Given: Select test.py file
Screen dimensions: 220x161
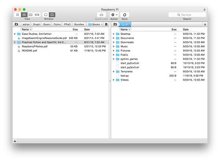Looking at the screenshot, I should (159, 76).
